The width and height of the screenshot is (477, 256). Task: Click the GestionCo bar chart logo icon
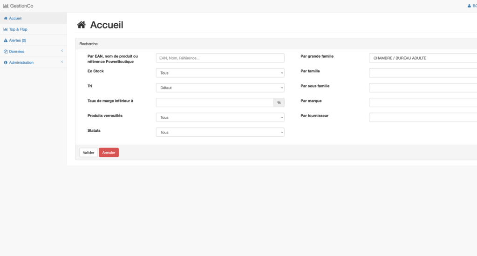[x=6, y=6]
